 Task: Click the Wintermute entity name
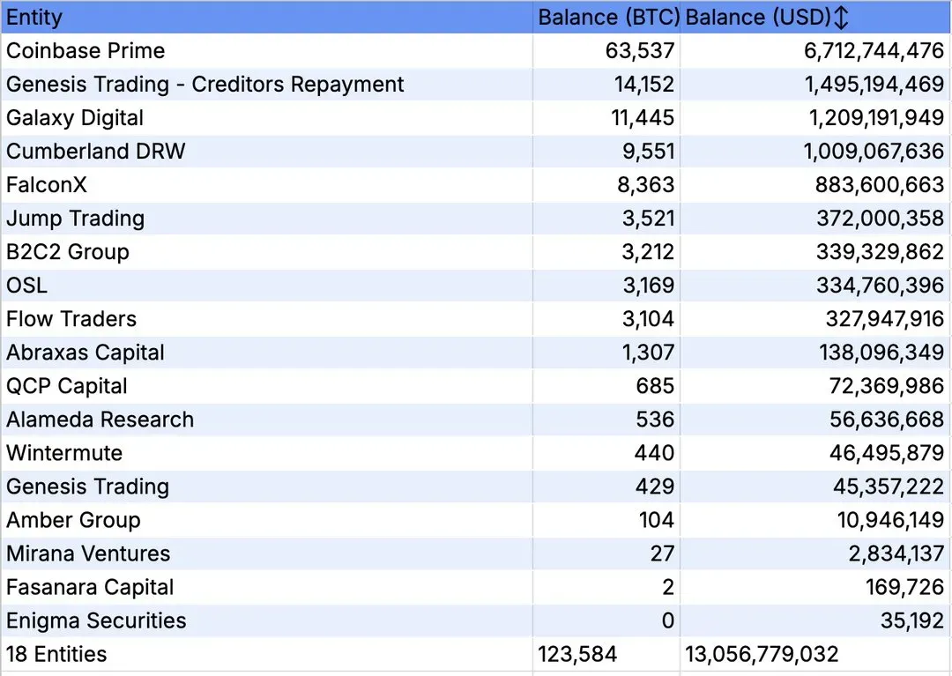64,453
